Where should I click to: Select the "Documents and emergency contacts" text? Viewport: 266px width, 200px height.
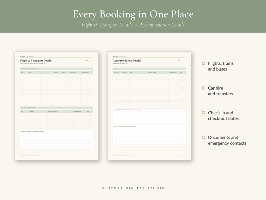click(x=227, y=140)
